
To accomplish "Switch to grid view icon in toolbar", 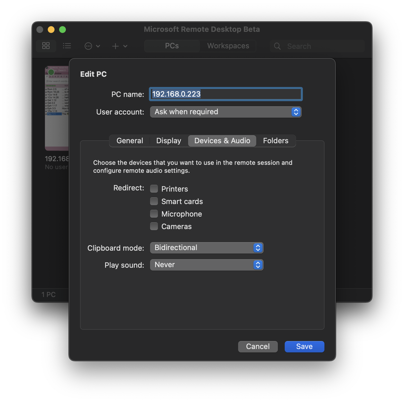I will [x=46, y=46].
